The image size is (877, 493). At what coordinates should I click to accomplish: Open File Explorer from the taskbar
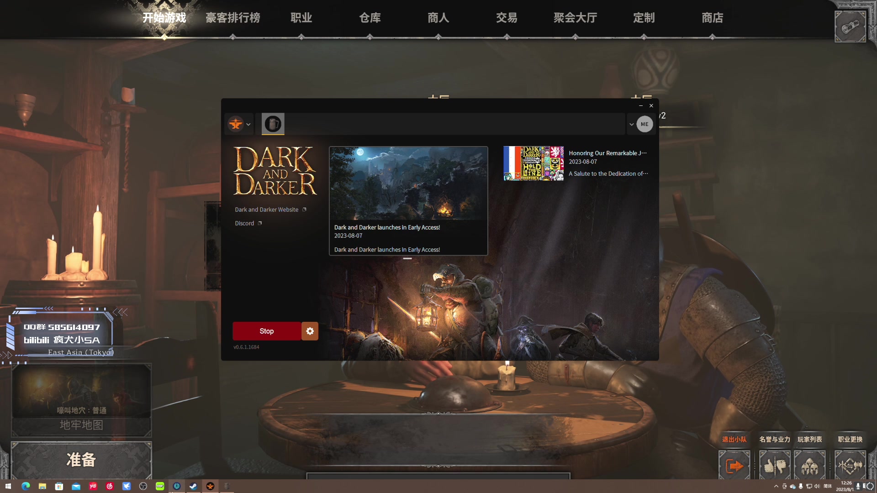point(42,486)
